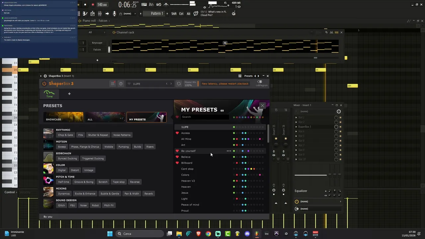Screen dimensions: 425x239
Task: Open ShaperBox help question-mark icon
Action: click(121, 84)
